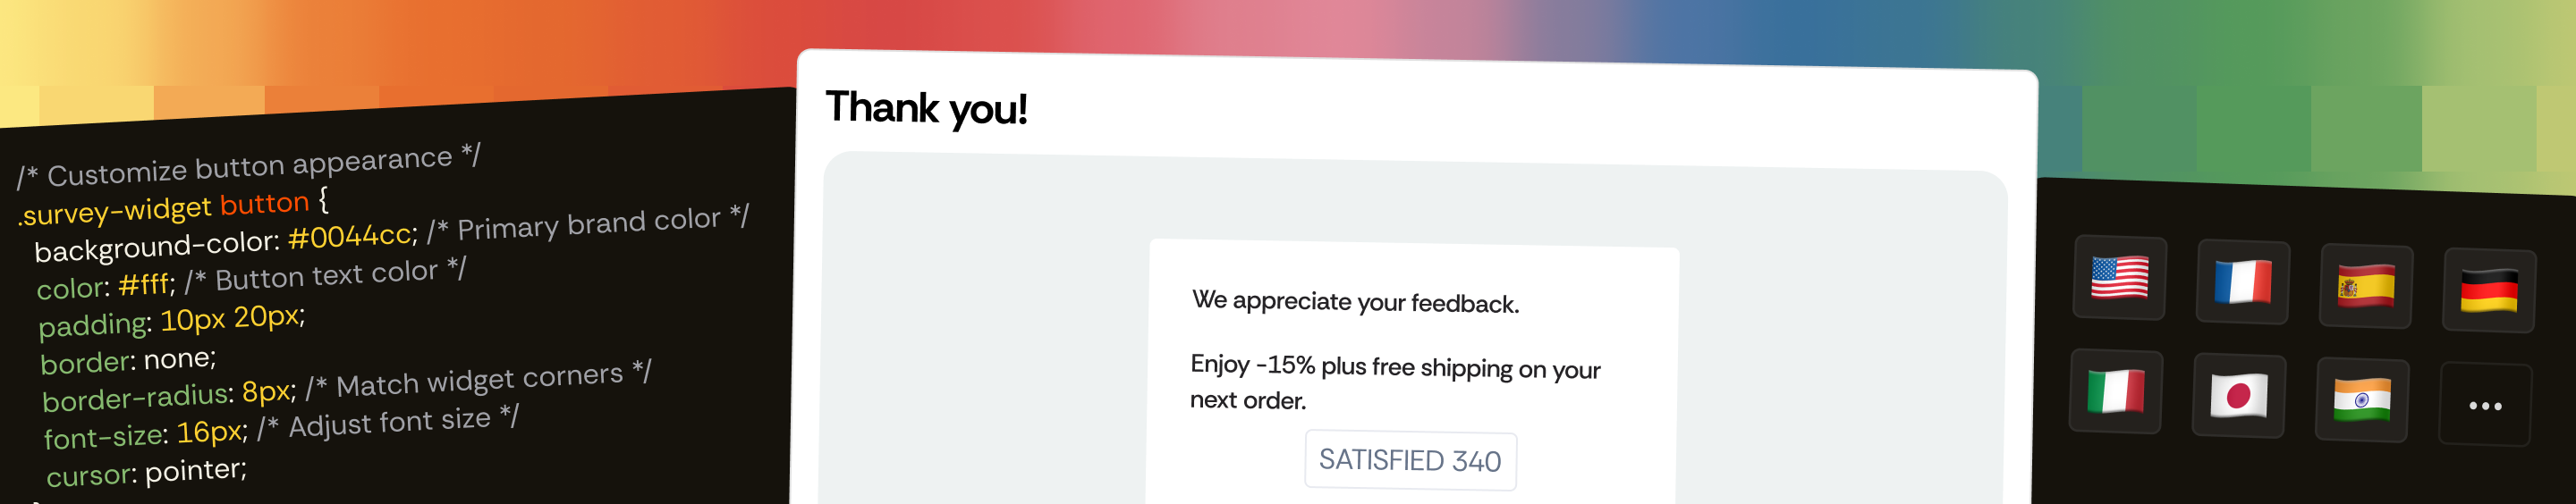Select the German flag tile

(x=2488, y=291)
